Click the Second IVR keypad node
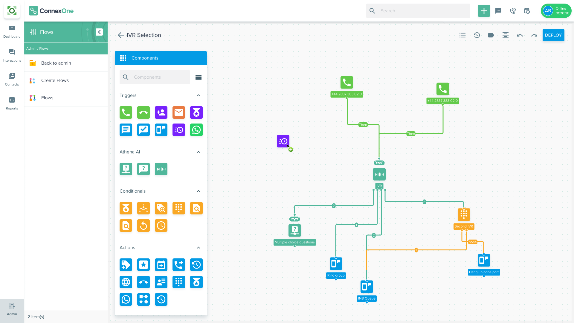The width and height of the screenshot is (574, 323). (464, 214)
